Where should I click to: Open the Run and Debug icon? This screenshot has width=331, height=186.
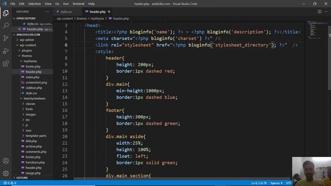6,51
